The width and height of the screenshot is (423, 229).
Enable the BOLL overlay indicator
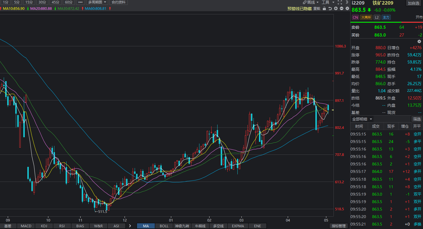click(164, 226)
